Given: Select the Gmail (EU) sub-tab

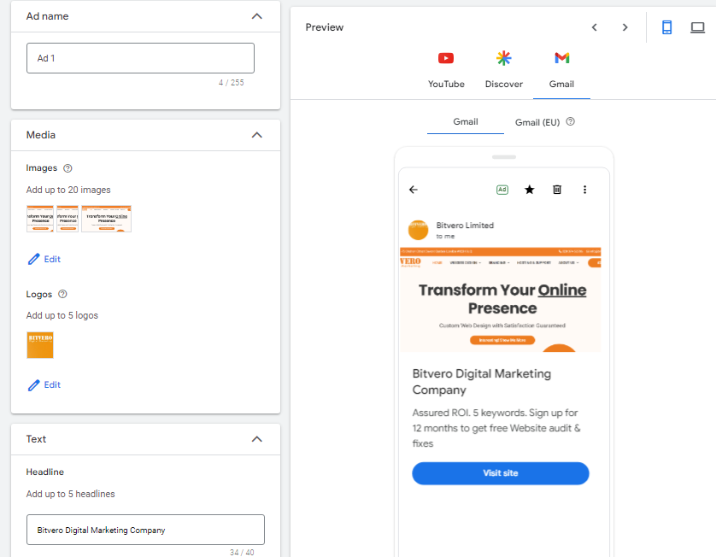Looking at the screenshot, I should (x=537, y=122).
